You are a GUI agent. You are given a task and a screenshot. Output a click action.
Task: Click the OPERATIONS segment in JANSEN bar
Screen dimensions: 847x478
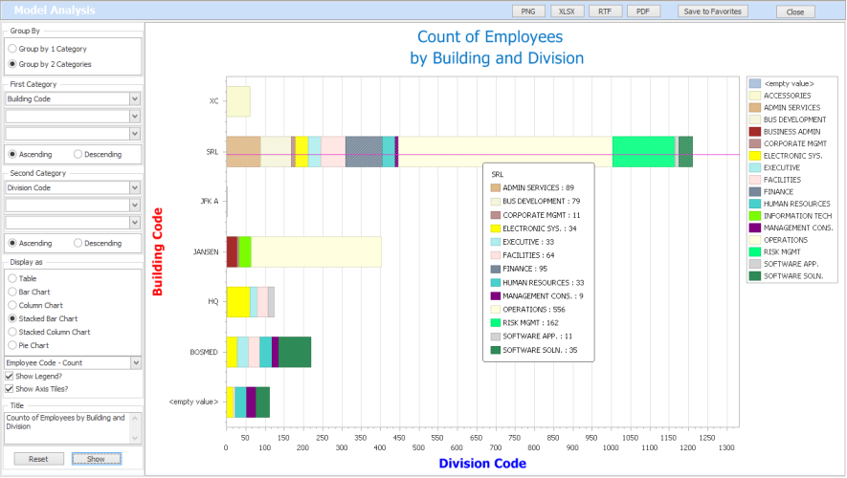pos(316,252)
